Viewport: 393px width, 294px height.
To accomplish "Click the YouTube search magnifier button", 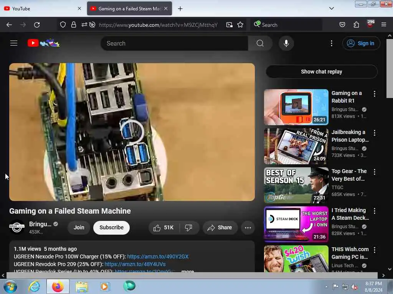I will [260, 43].
